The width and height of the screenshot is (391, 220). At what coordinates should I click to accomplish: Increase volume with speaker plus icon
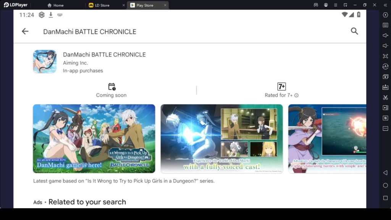click(385, 36)
